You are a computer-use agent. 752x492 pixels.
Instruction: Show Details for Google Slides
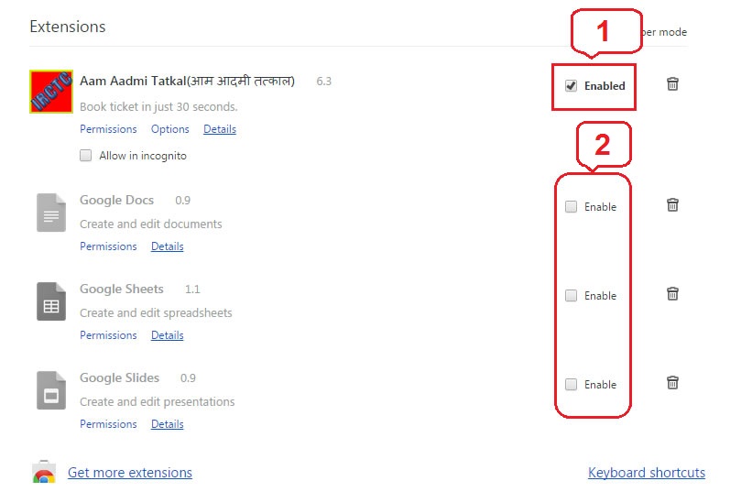coord(168,424)
